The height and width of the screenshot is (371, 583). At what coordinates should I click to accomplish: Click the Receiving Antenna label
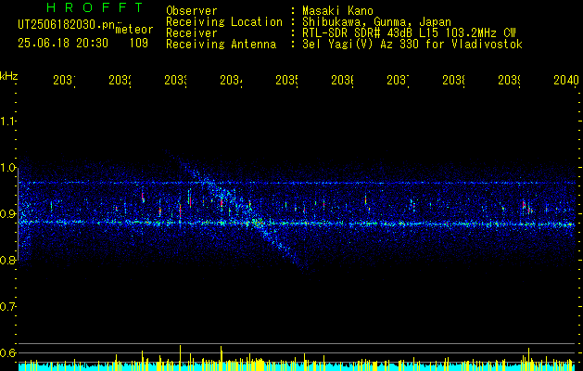[x=222, y=45]
